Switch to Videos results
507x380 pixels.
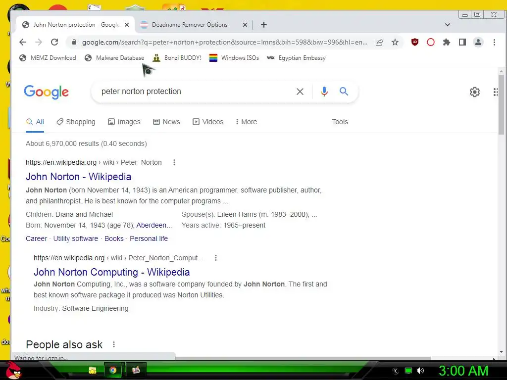208,122
